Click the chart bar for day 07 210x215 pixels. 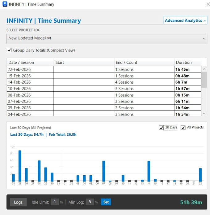coord(104,171)
